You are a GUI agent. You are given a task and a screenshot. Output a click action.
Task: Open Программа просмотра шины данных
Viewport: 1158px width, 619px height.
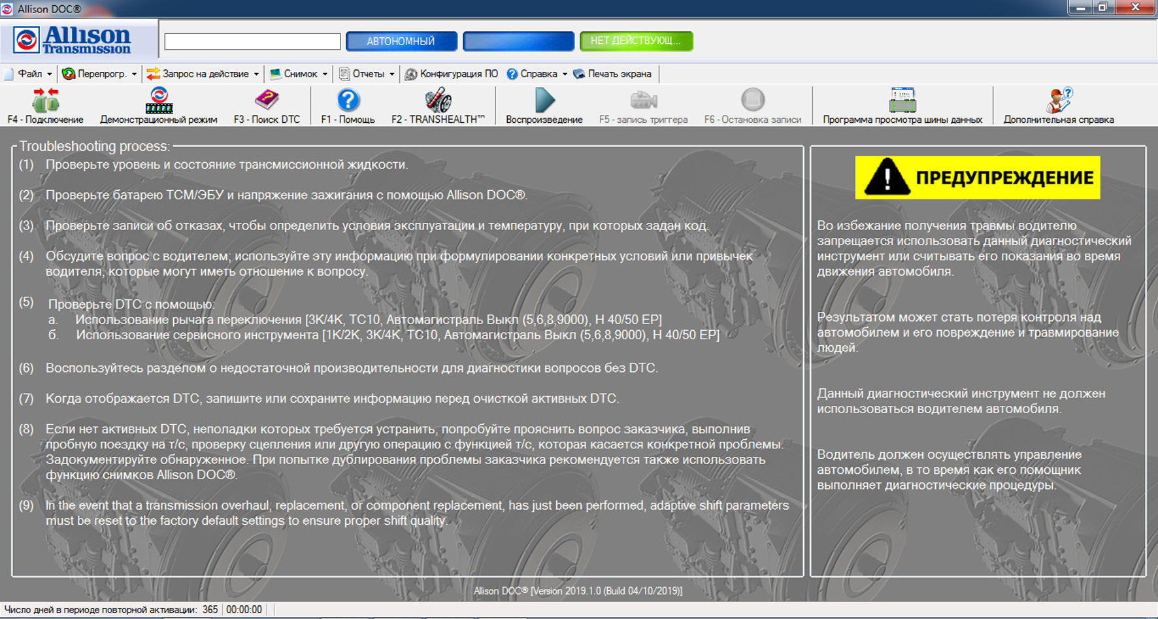902,101
